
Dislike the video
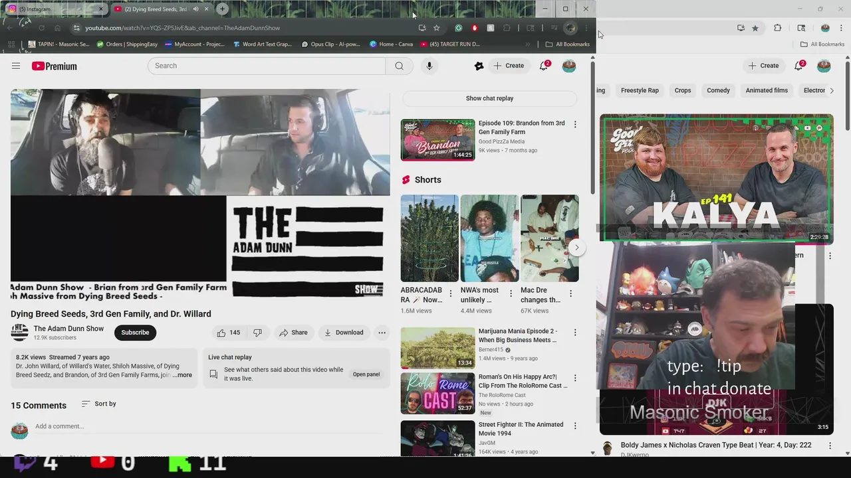pyautogui.click(x=258, y=333)
